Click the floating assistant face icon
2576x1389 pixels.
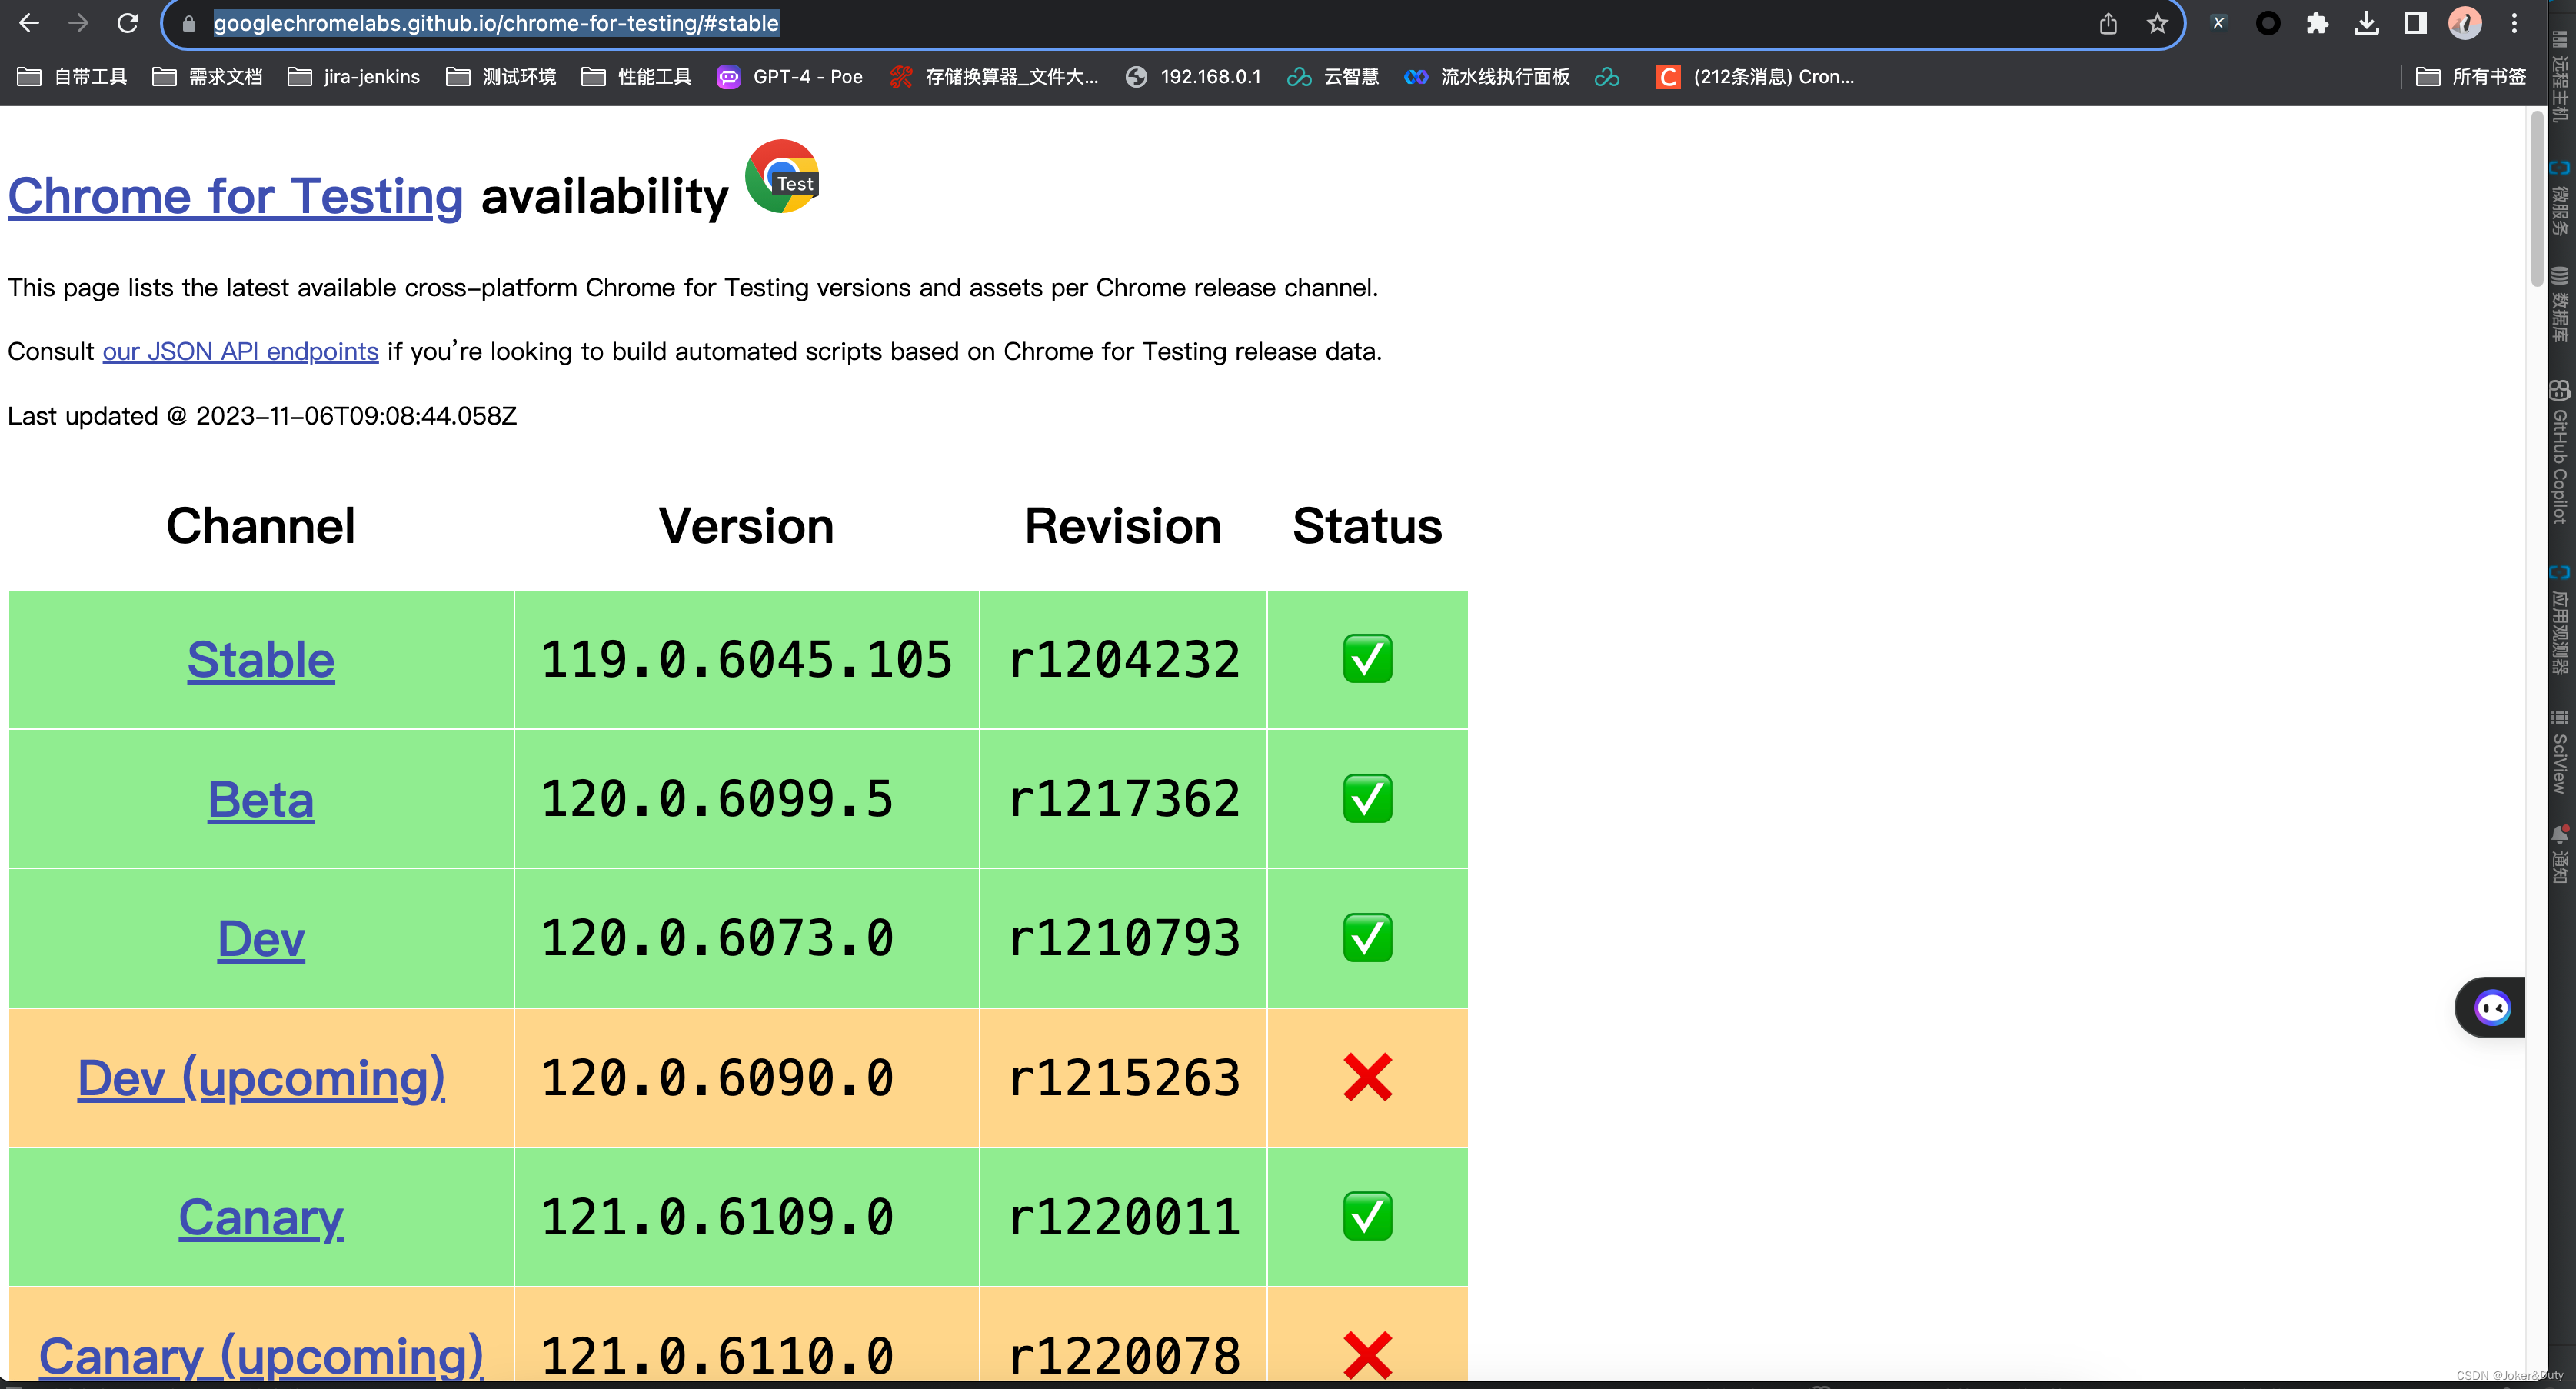pyautogui.click(x=2492, y=1007)
